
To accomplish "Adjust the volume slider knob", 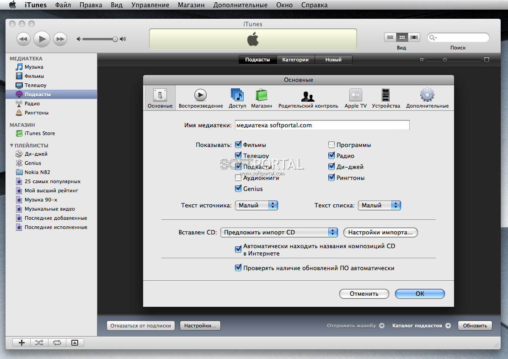I will click(115, 39).
